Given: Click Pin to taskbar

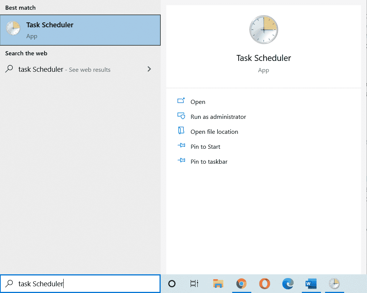Looking at the screenshot, I should tap(209, 161).
